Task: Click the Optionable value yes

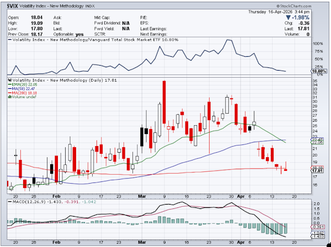Action: [79, 34]
